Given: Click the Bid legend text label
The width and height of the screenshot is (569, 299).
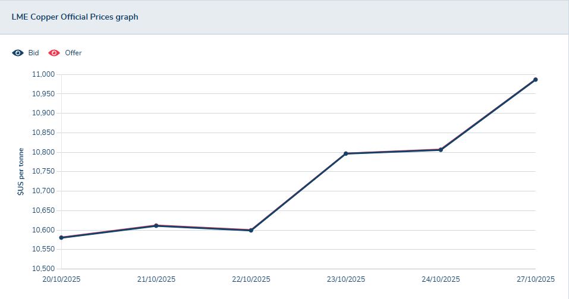Looking at the screenshot, I should 33,53.
